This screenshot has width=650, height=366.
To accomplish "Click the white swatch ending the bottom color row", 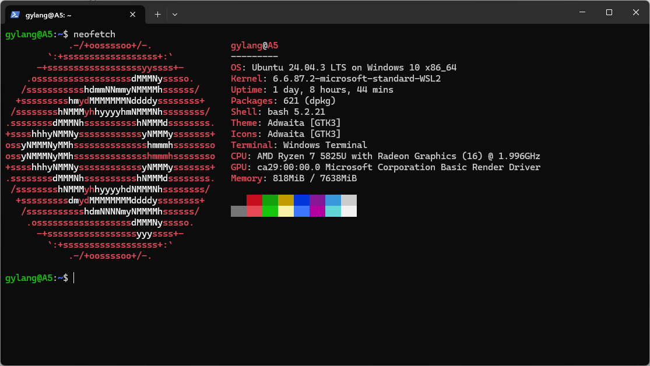I will [349, 211].
